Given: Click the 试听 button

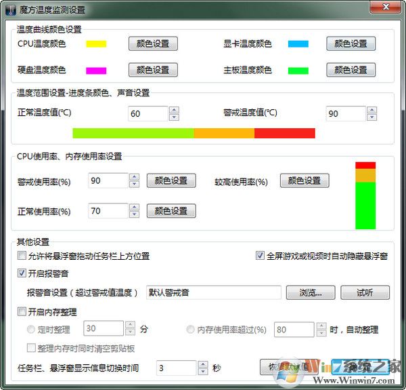Looking at the screenshot, I should (x=365, y=293).
